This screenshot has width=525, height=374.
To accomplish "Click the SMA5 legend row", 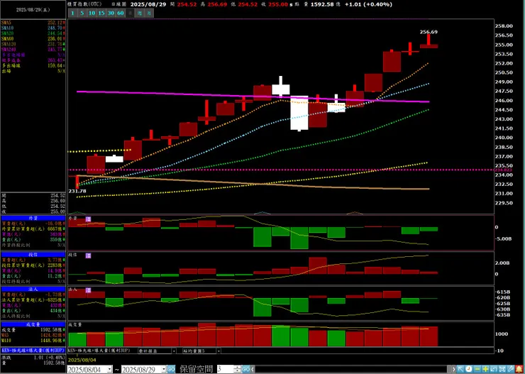I will point(33,23).
